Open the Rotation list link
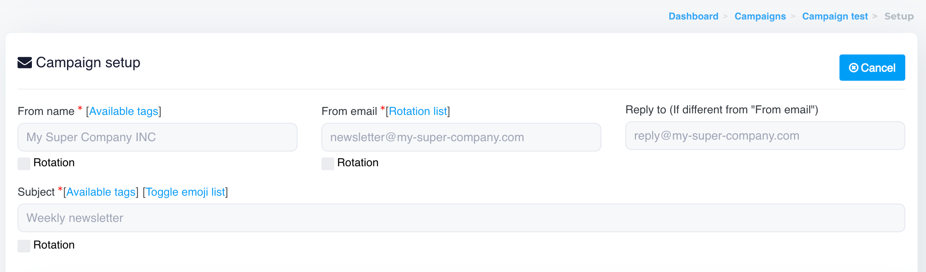Image resolution: width=926 pixels, height=272 pixels. click(x=418, y=111)
